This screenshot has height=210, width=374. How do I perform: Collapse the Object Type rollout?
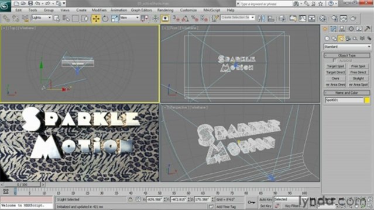point(347,55)
